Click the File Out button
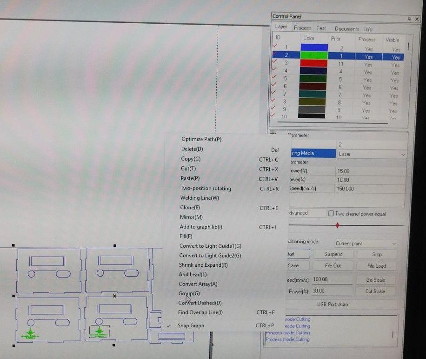This screenshot has width=426, height=359. point(333,265)
